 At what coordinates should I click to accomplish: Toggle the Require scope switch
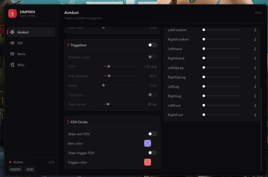tap(152, 57)
